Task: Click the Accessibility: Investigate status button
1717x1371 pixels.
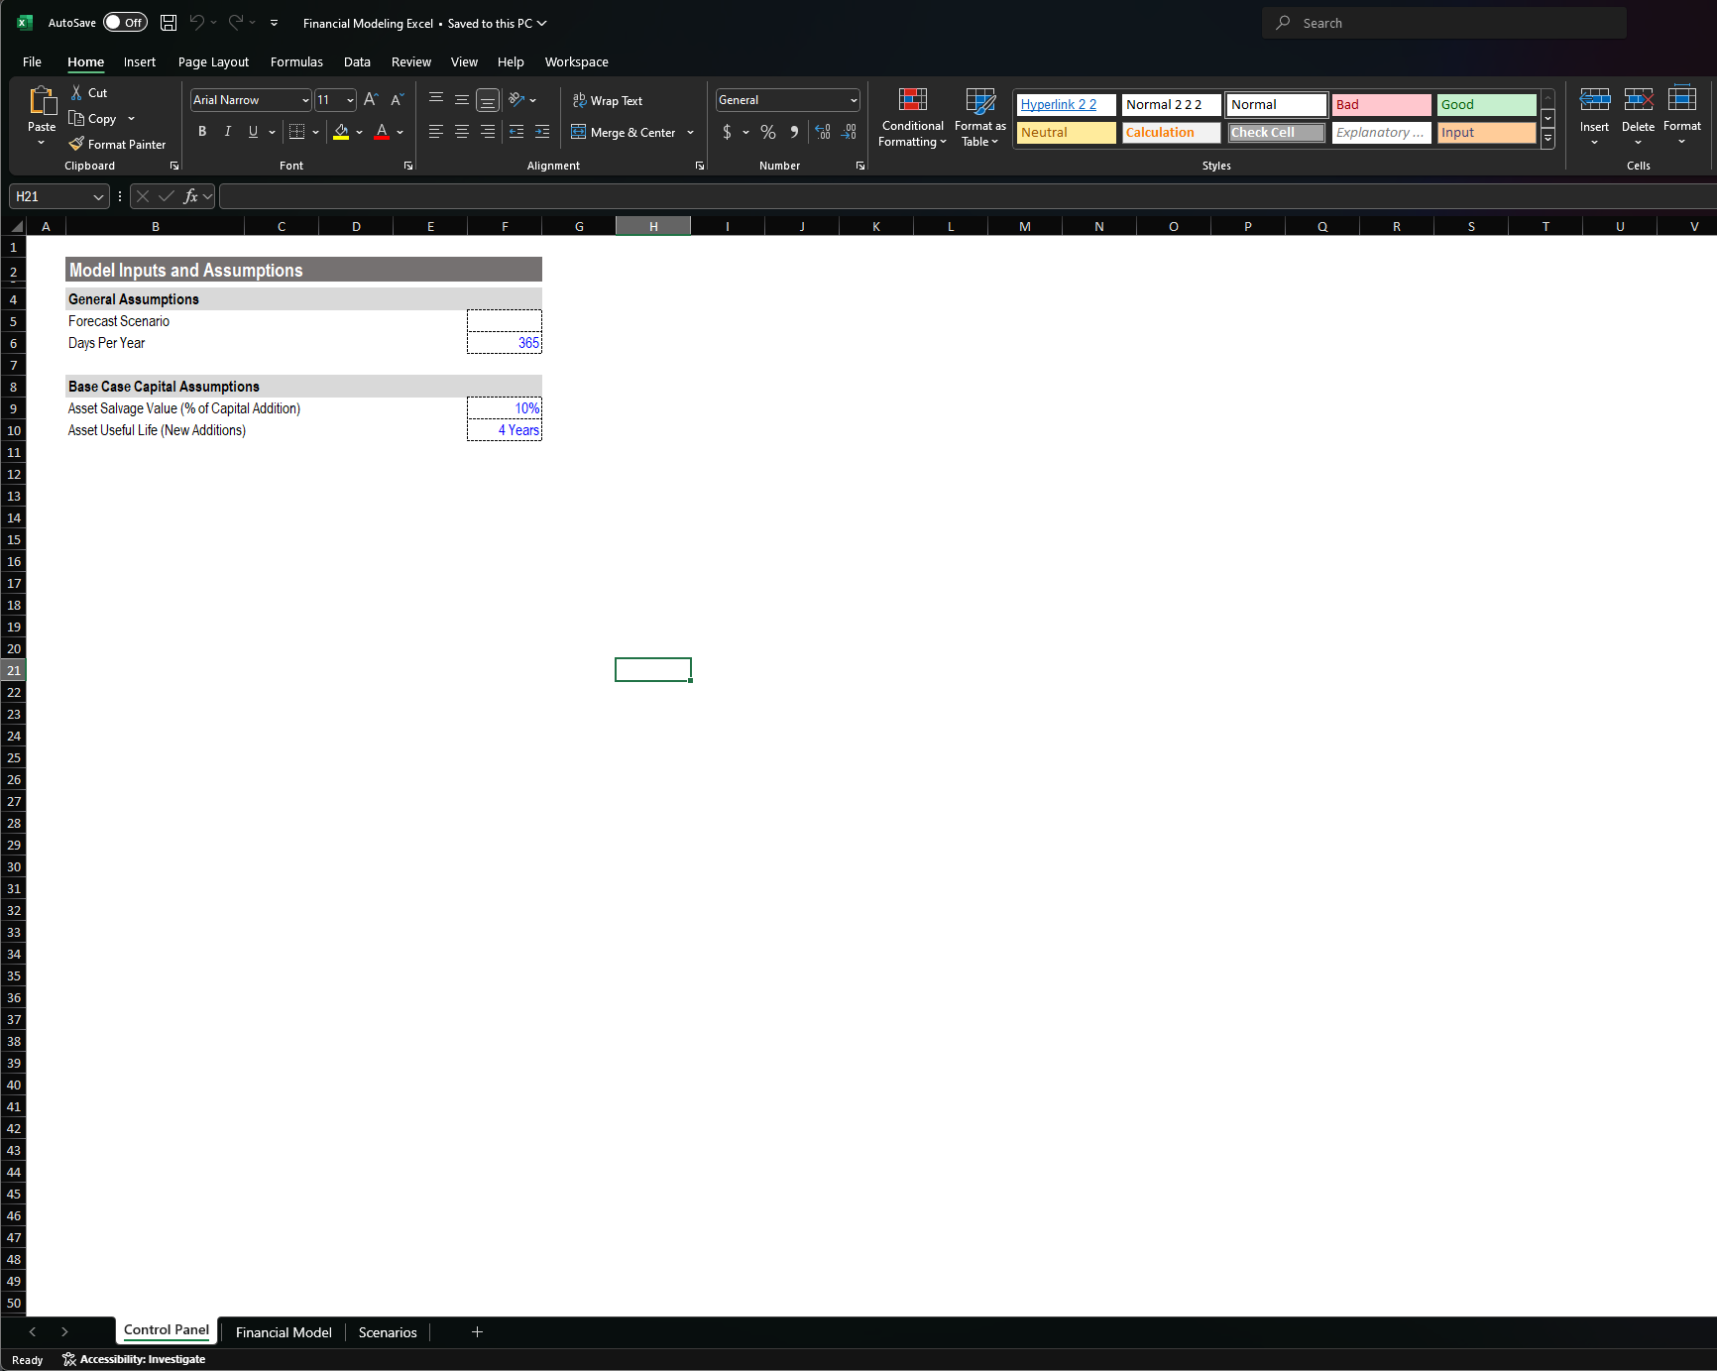Action: point(135,1359)
